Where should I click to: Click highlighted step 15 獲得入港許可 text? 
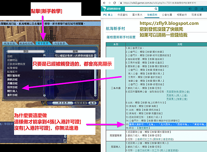(167, 124)
